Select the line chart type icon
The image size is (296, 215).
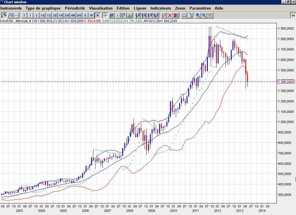click(x=16, y=15)
